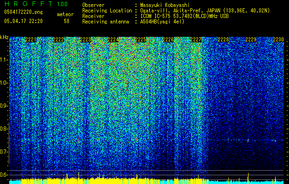Click the Receiving Location Ogata-vill. text
This screenshot has width=289, height=184.
(x=205, y=11)
